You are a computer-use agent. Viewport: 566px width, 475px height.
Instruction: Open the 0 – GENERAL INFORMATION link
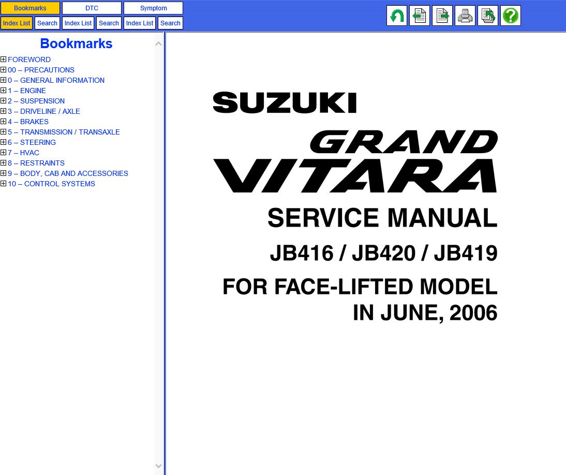(x=56, y=80)
